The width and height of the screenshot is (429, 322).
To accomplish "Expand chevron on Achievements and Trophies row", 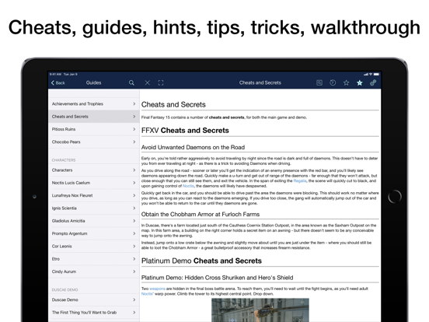I will coord(134,103).
